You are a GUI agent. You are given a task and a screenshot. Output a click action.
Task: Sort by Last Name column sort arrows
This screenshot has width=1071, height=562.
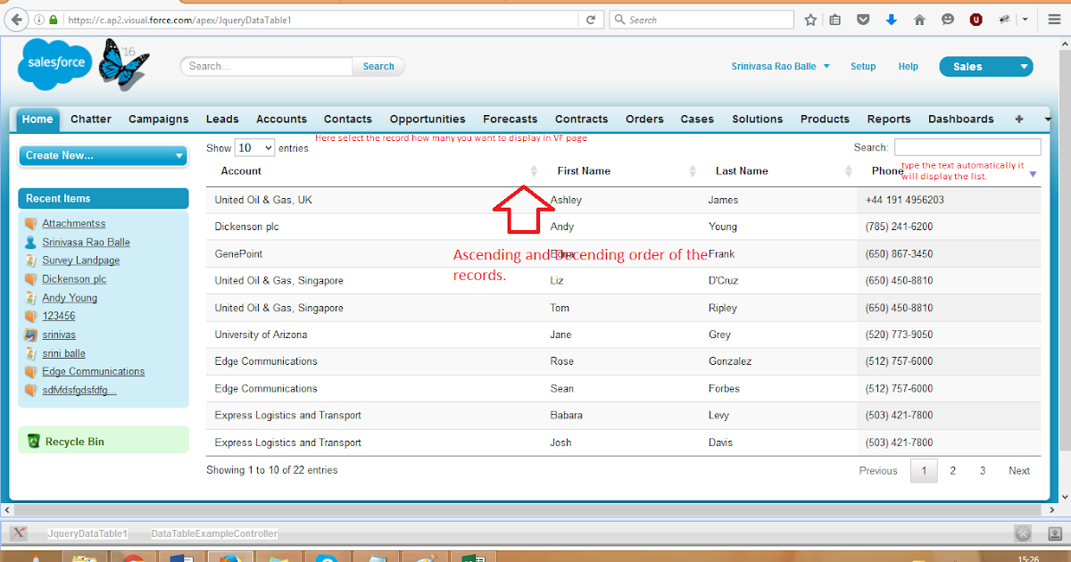(x=849, y=170)
